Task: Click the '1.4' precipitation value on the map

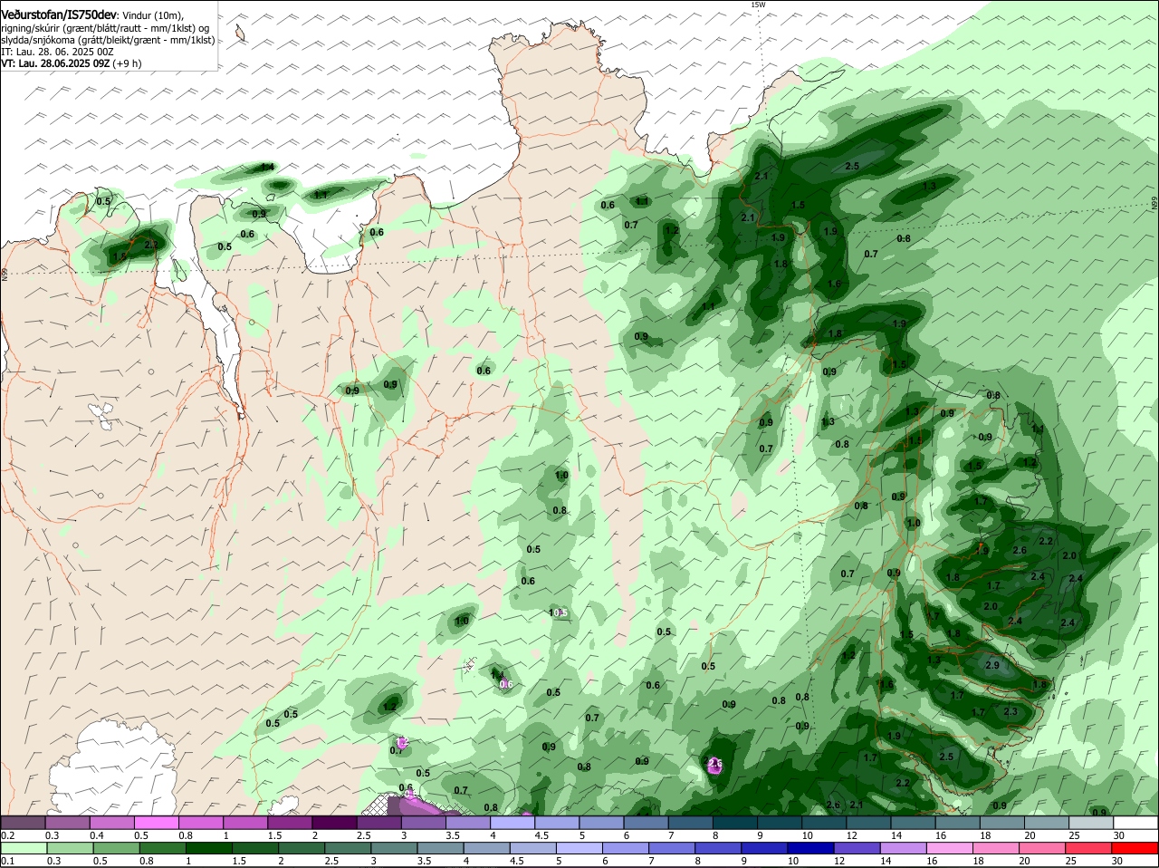Action: point(267,167)
